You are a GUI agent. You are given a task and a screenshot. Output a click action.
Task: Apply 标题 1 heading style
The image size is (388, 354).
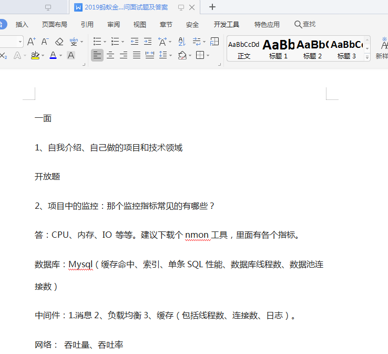(x=278, y=49)
